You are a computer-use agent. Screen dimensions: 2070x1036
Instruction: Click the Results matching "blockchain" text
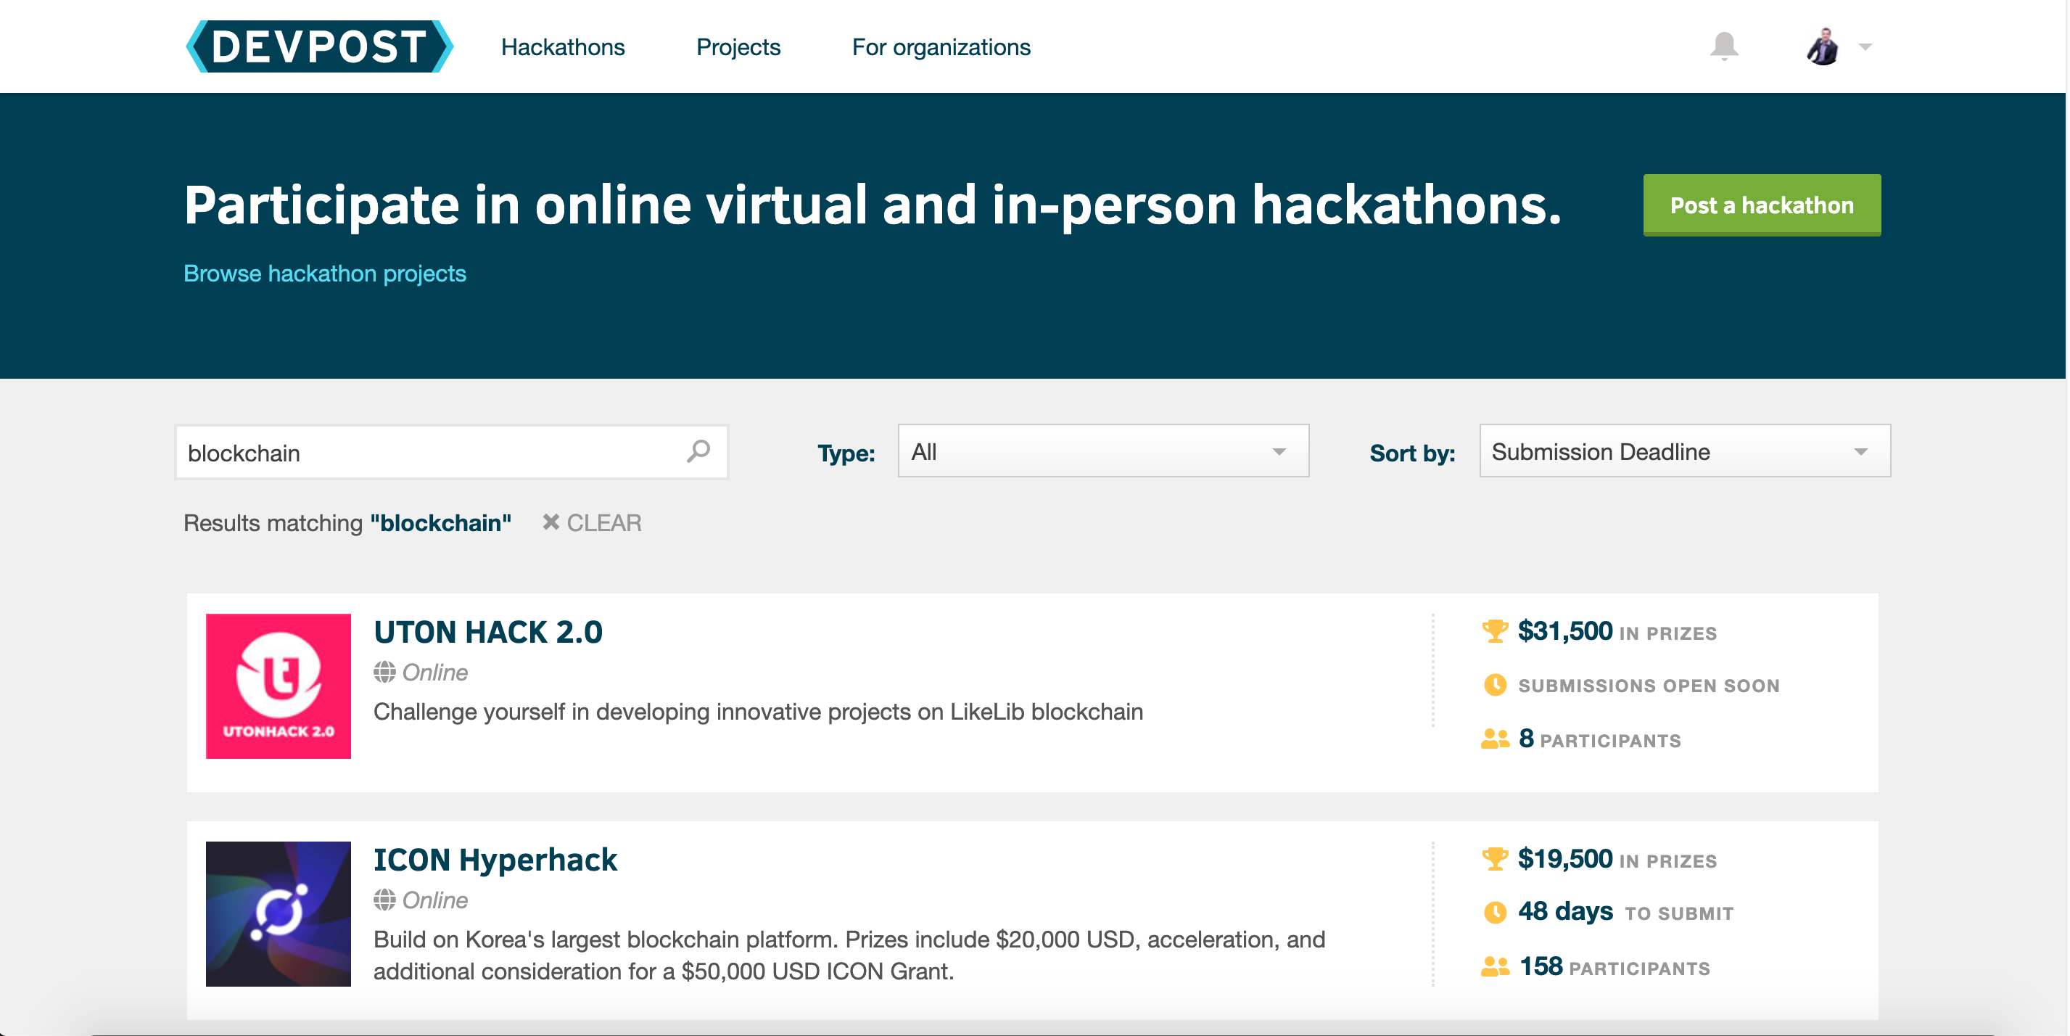point(347,522)
